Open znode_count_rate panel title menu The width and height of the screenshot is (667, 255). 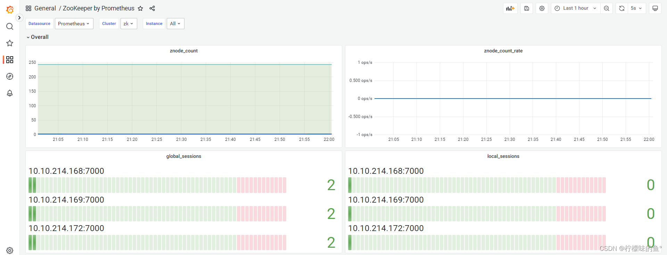503,51
